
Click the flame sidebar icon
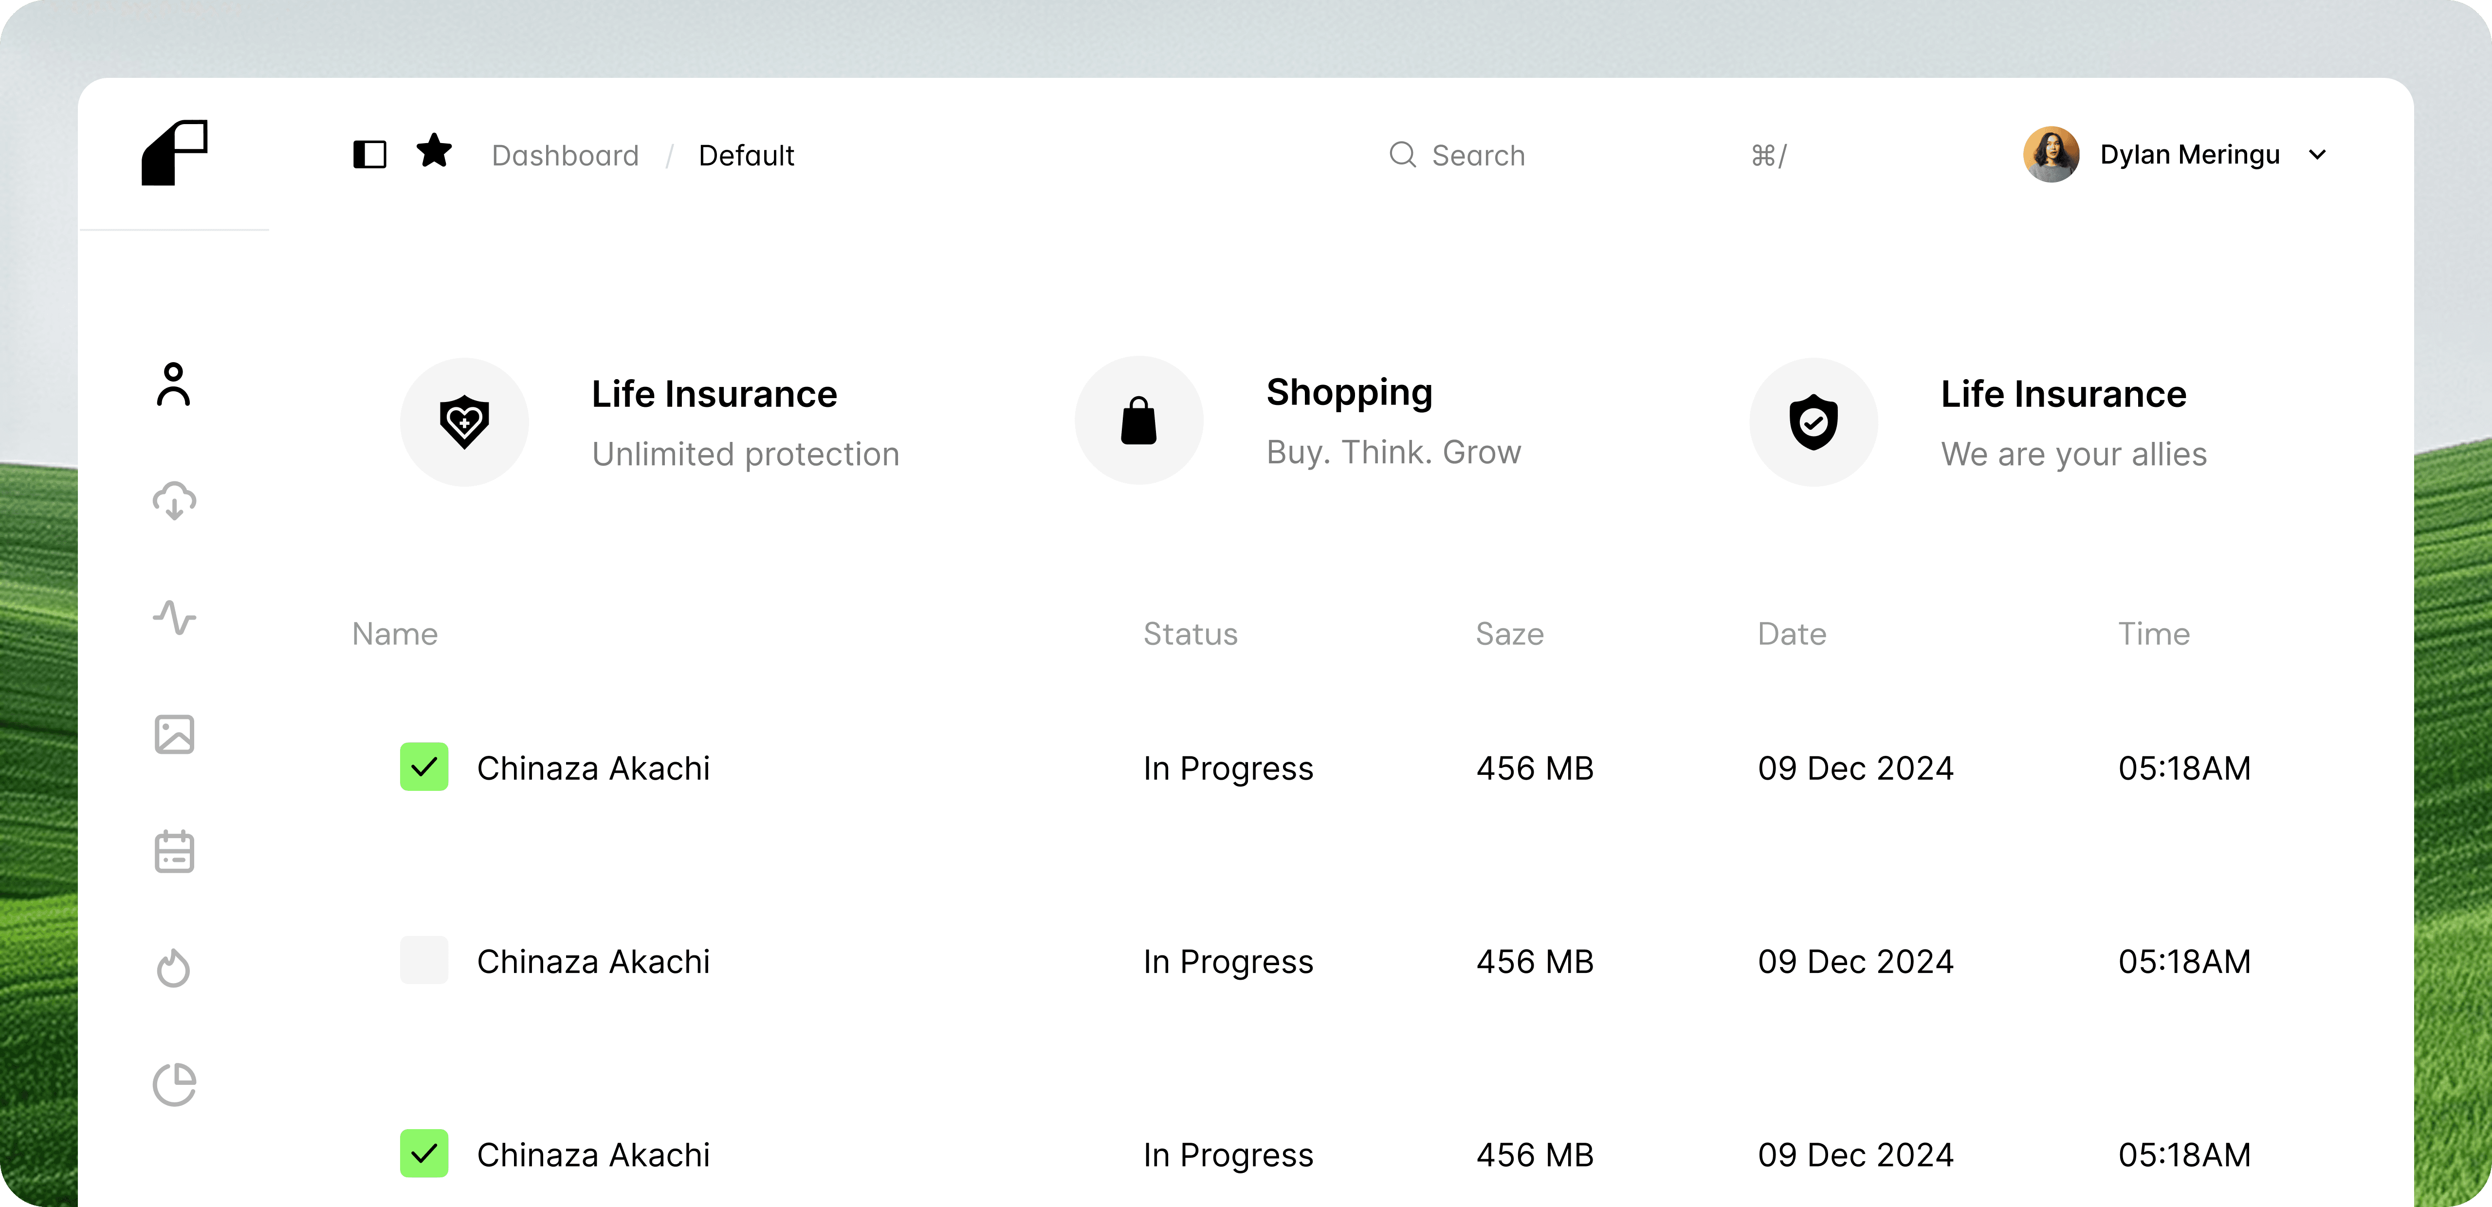[174, 967]
